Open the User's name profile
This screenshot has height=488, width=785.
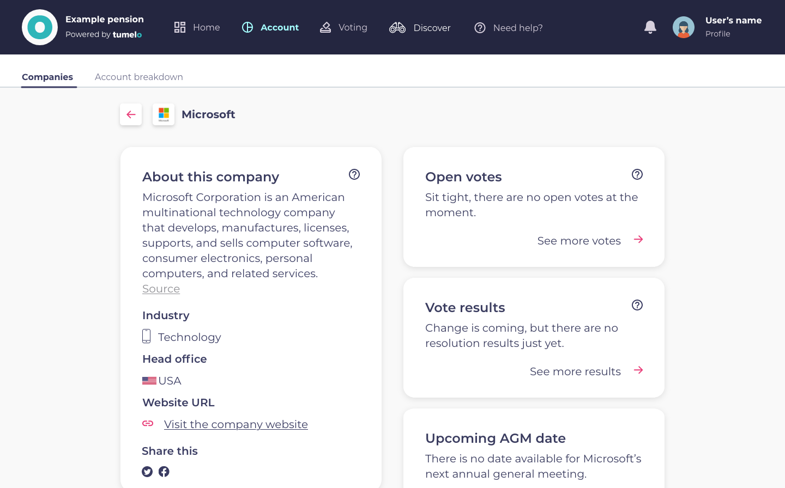click(733, 20)
